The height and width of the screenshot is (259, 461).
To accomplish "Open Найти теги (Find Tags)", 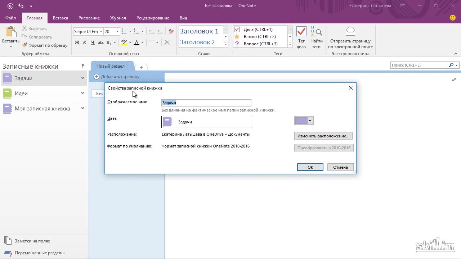I will [316, 37].
